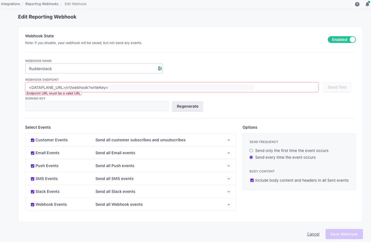Screen dimensions: 371x242
Task: Cancel editing the webhook
Action: pos(313,234)
